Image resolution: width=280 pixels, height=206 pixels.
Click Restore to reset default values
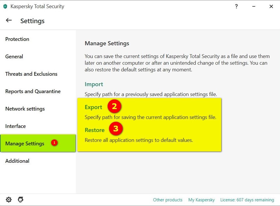[x=95, y=130]
